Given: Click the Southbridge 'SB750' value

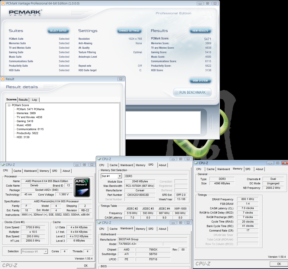Looking at the screenshot, I should tap(153, 254).
